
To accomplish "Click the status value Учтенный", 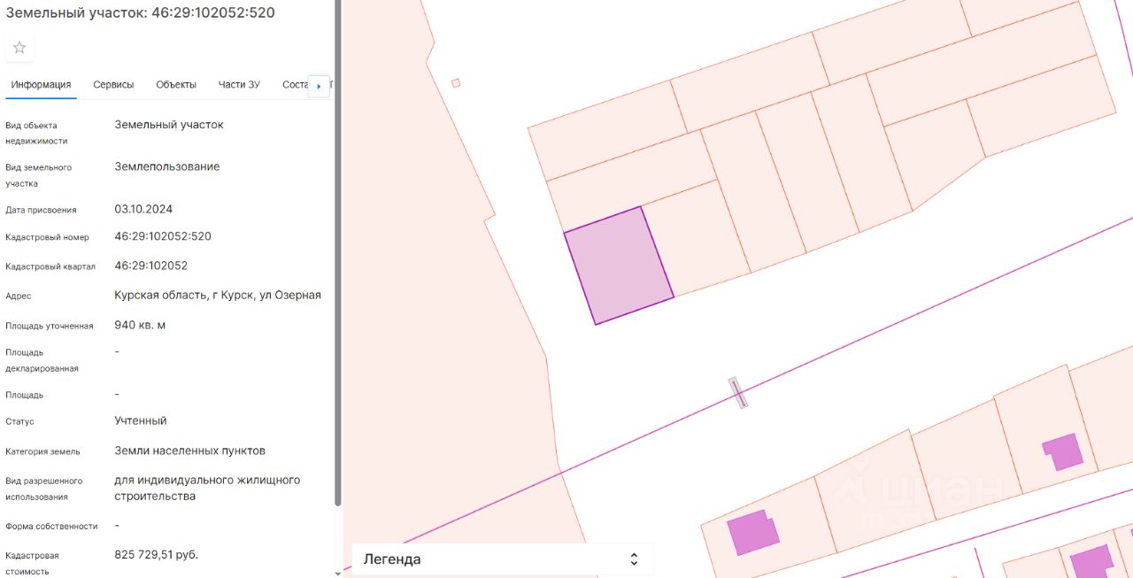I will tap(141, 420).
